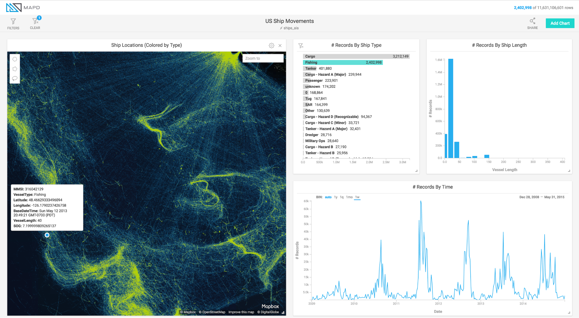The height and width of the screenshot is (318, 579).
Task: Grab the Ship Type chart resize handle
Action: [417, 171]
